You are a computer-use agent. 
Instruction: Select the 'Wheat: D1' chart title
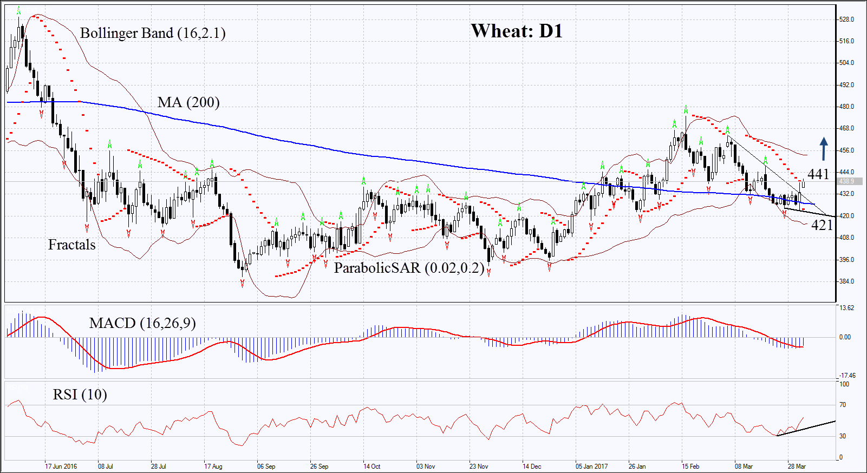[517, 31]
